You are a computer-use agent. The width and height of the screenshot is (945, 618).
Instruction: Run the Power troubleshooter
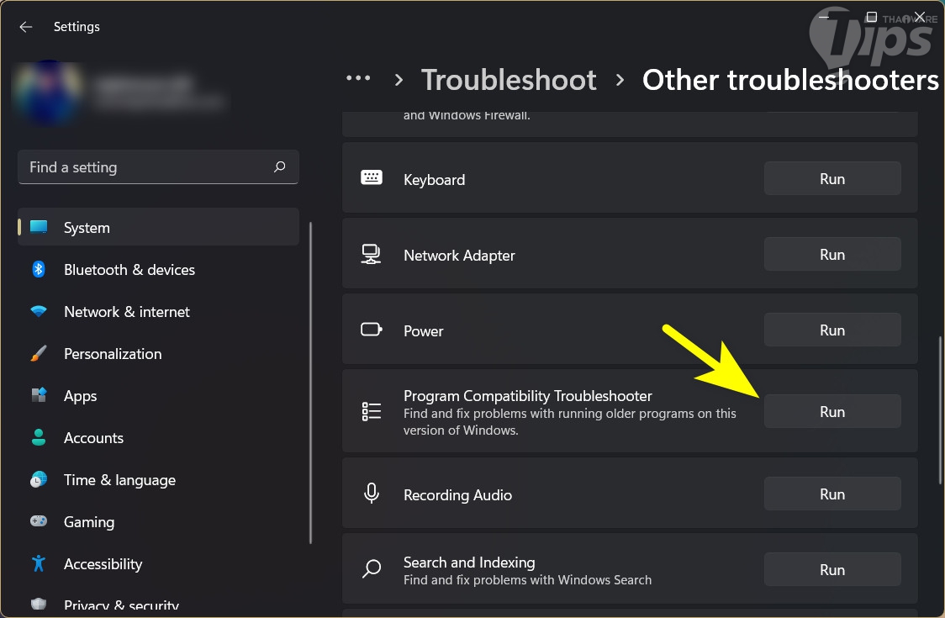[831, 330]
